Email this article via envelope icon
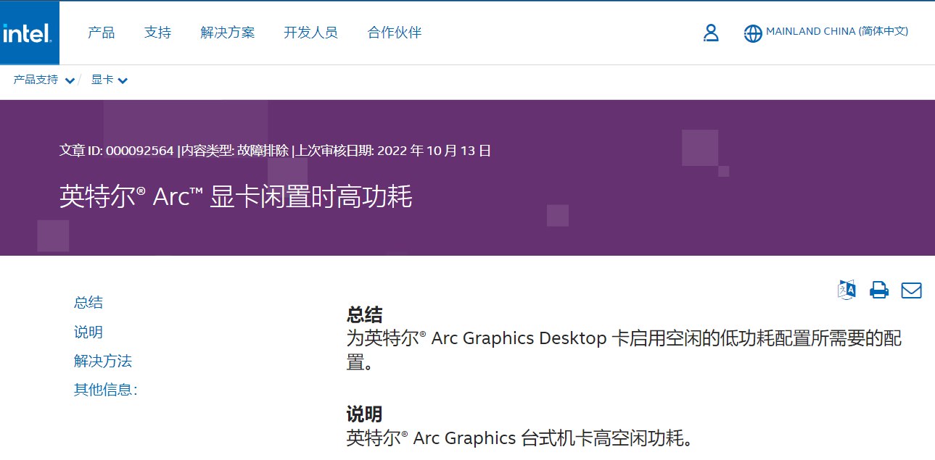 click(911, 290)
